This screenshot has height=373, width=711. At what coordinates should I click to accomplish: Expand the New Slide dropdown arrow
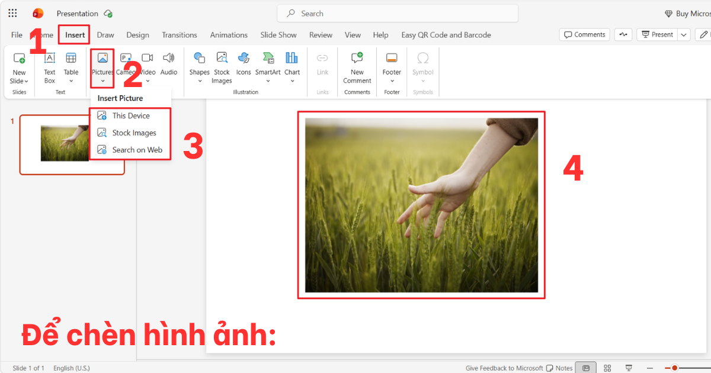(27, 81)
